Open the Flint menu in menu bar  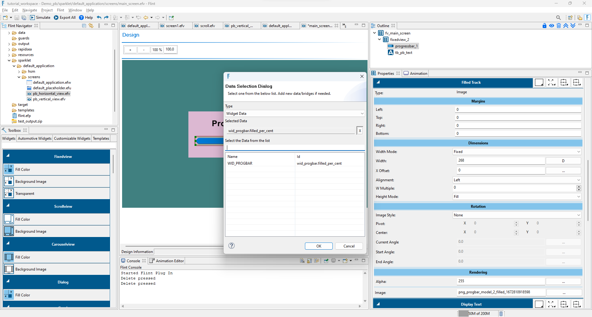60,10
